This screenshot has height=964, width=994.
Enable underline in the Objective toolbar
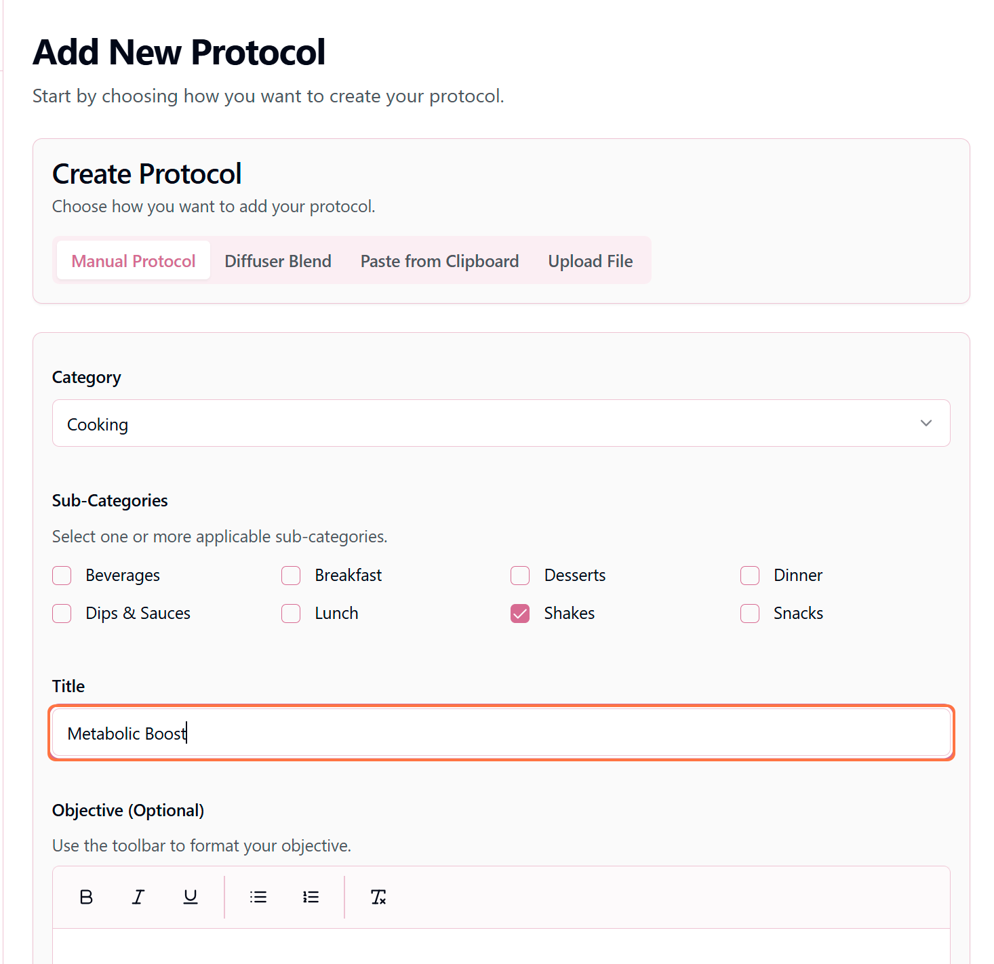point(191,897)
